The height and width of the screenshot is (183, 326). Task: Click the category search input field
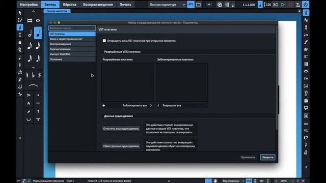[x=72, y=28]
